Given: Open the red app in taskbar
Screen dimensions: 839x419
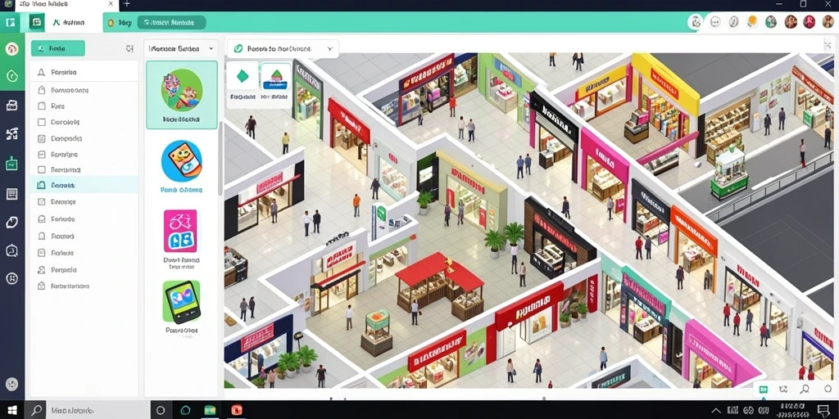Looking at the screenshot, I should point(237,410).
